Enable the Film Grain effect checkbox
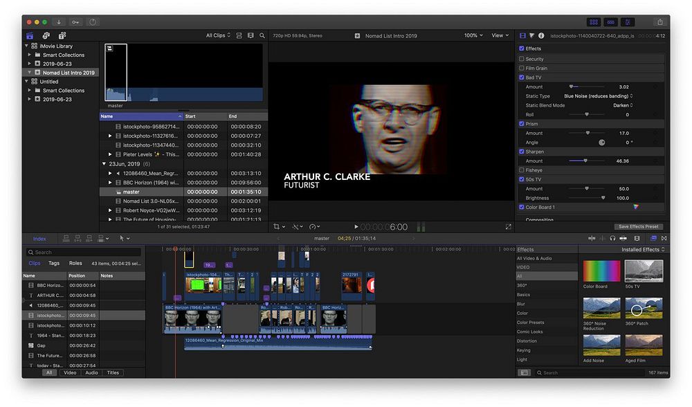 tap(522, 69)
